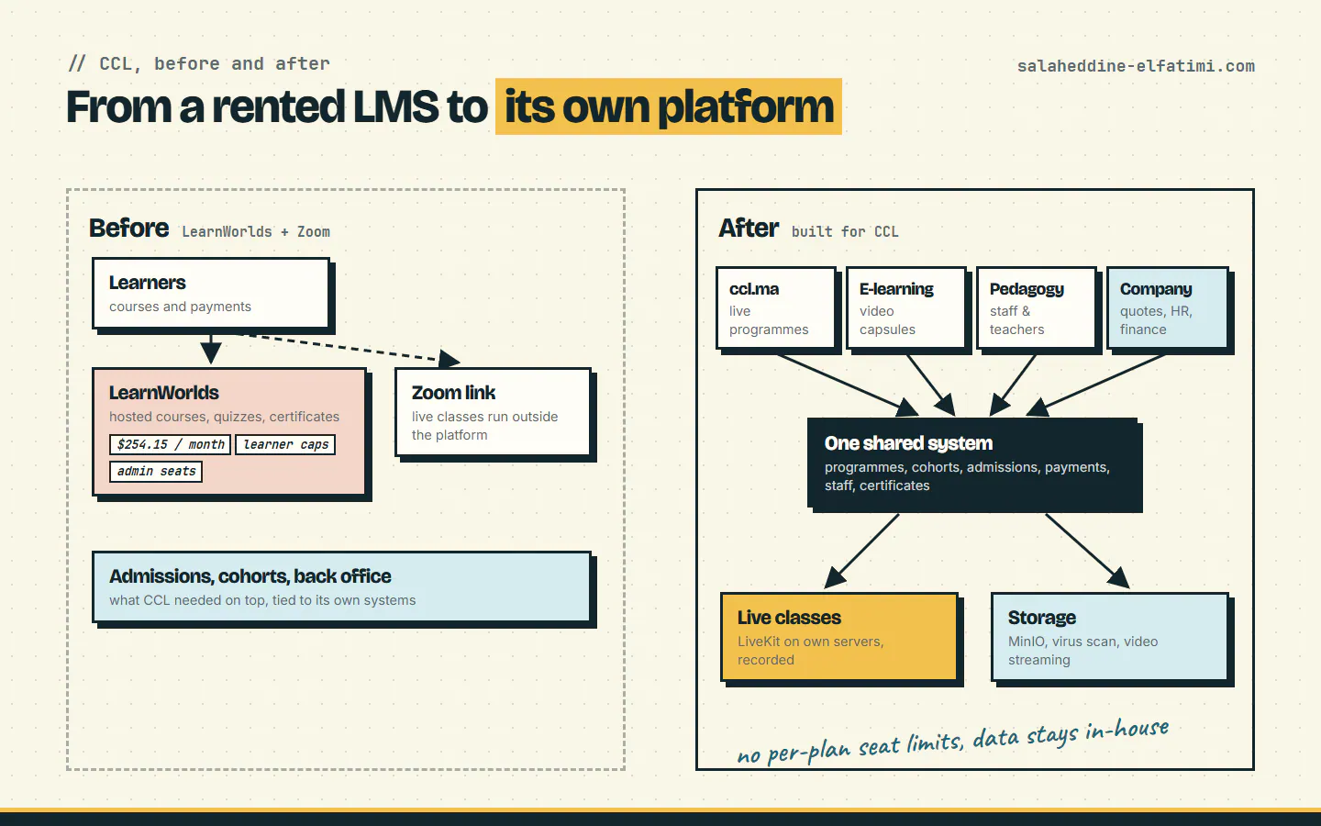
Task: Click the Pedagogy staff & teachers card
Action: pyautogui.click(x=1037, y=308)
